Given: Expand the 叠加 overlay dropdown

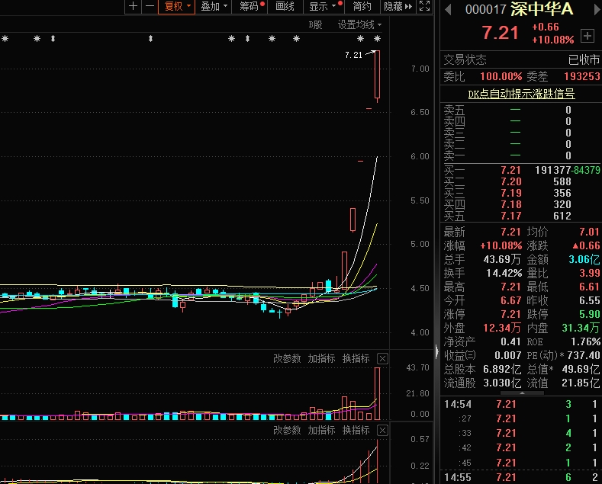Looking at the screenshot, I should pos(214,6).
